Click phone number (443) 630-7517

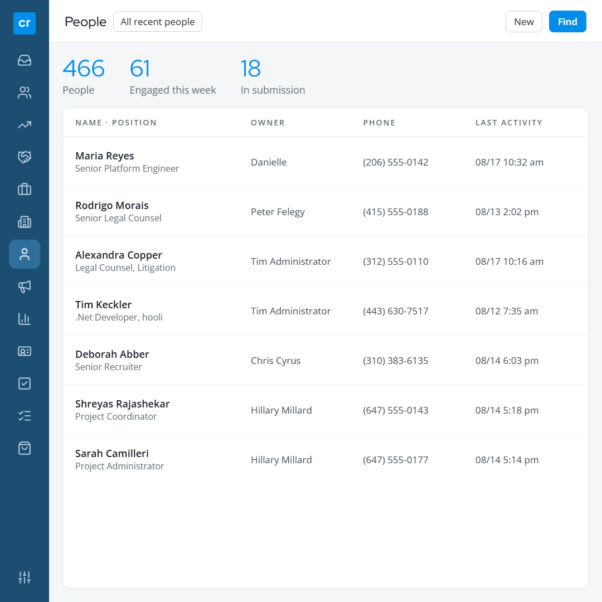coord(395,311)
